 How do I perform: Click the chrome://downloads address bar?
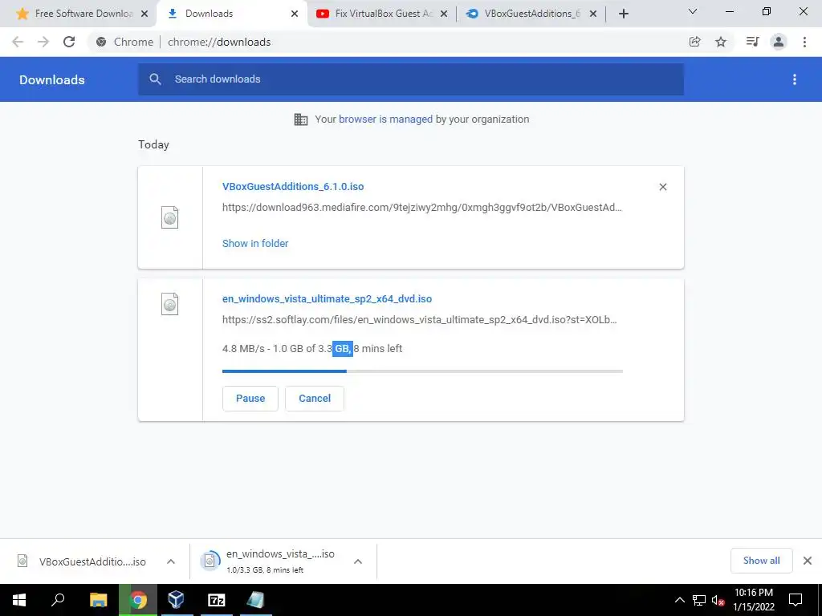pyautogui.click(x=219, y=42)
